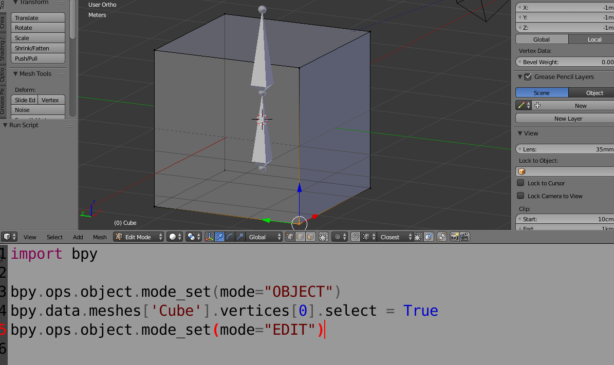Adjust clip Start 10cm field

click(x=565, y=219)
